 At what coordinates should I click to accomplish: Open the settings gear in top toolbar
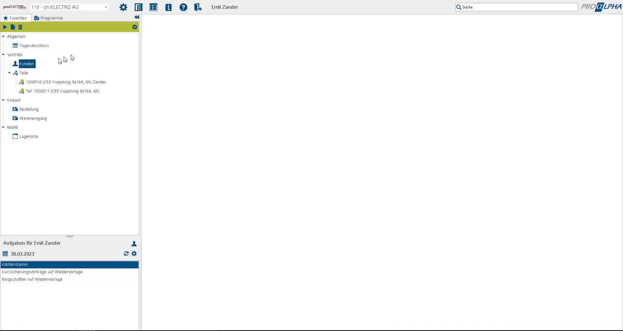(123, 7)
